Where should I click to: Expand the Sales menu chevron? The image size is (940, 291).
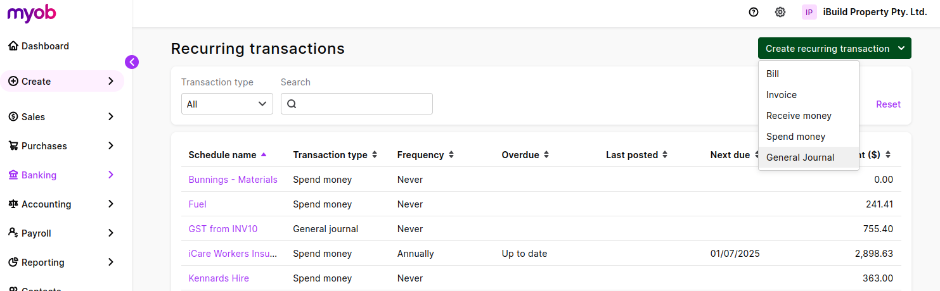point(111,117)
